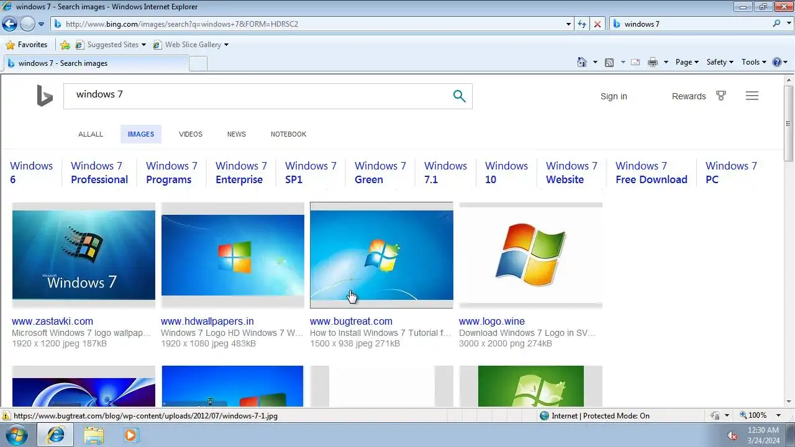The width and height of the screenshot is (795, 447).
Task: Click the red Stop loading icon
Action: (x=597, y=24)
